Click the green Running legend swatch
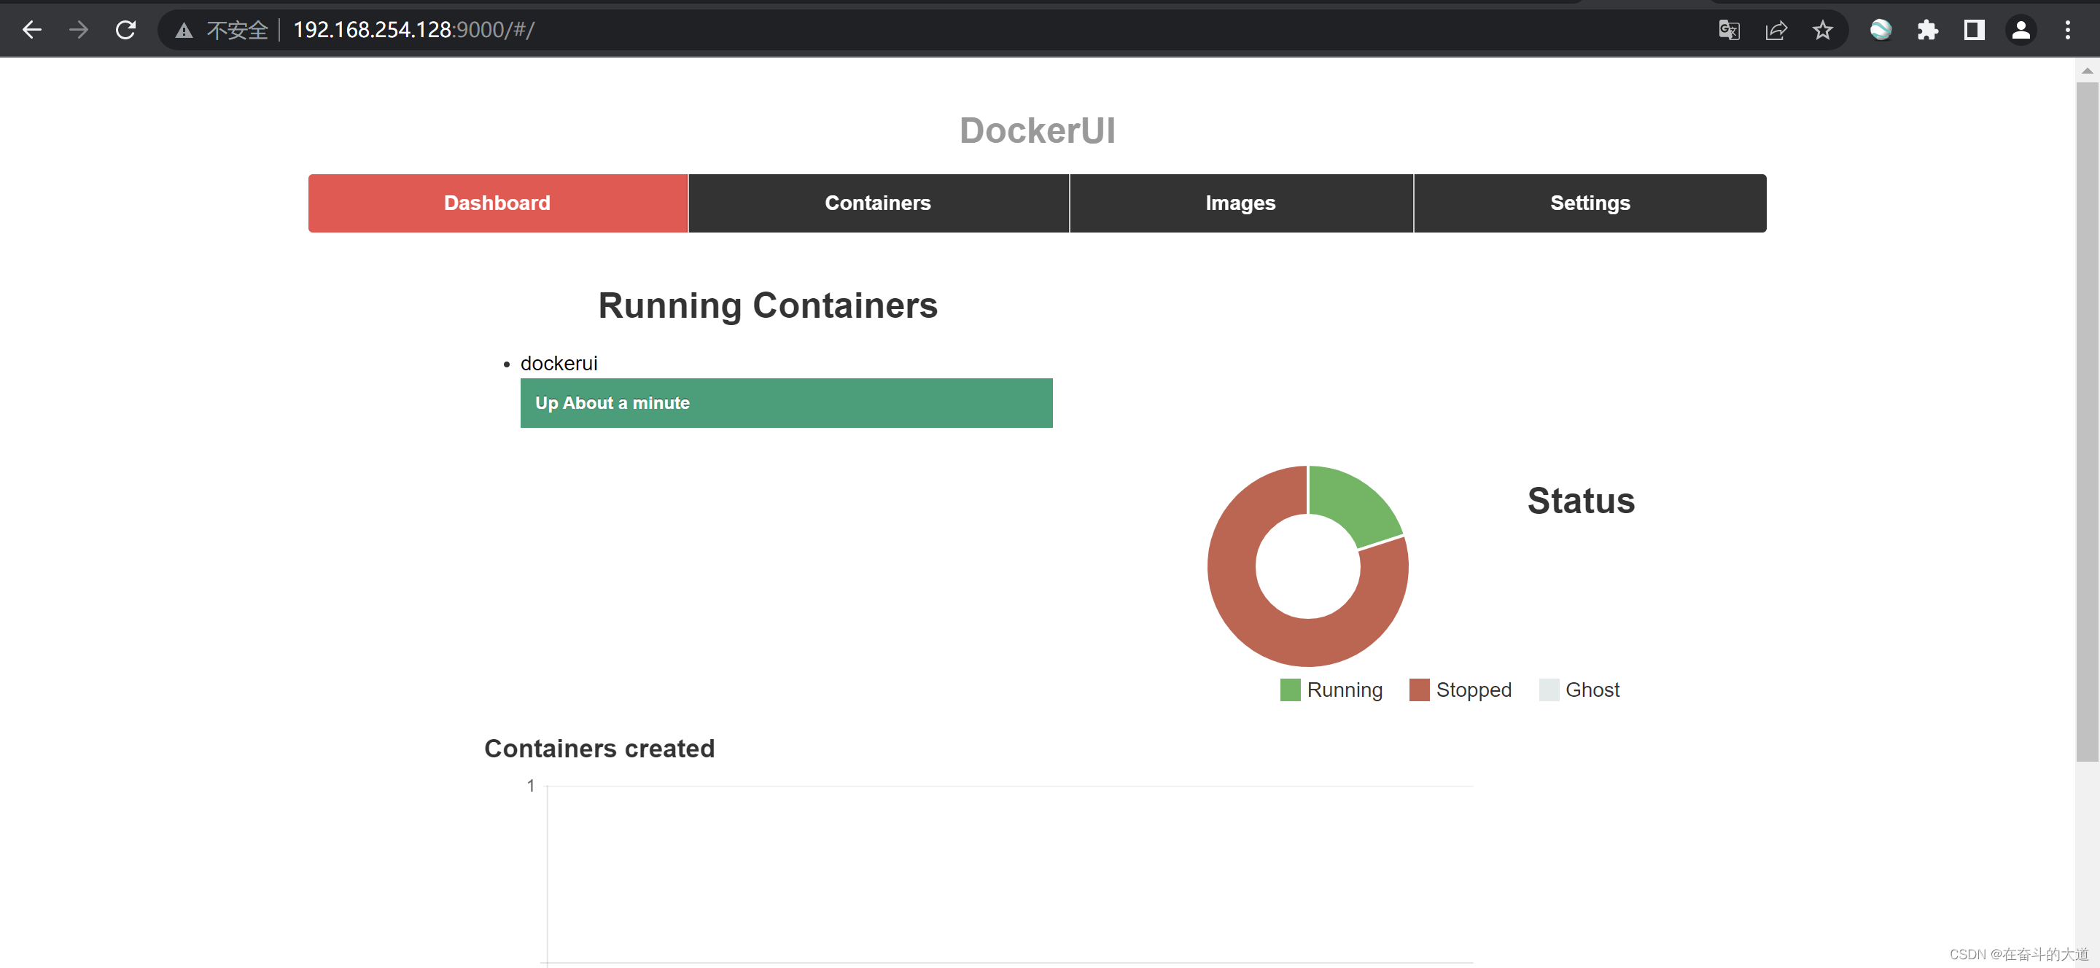Screen dimensions: 2100x968 click(1290, 690)
